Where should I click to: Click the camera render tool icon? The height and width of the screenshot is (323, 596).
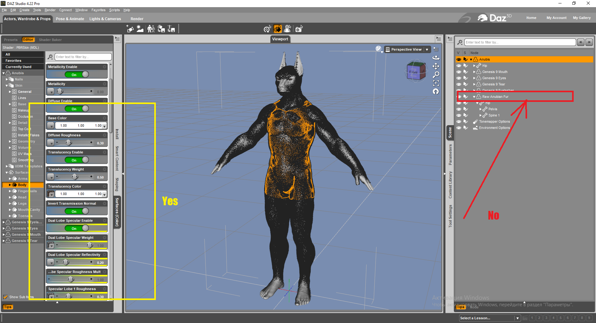(299, 29)
